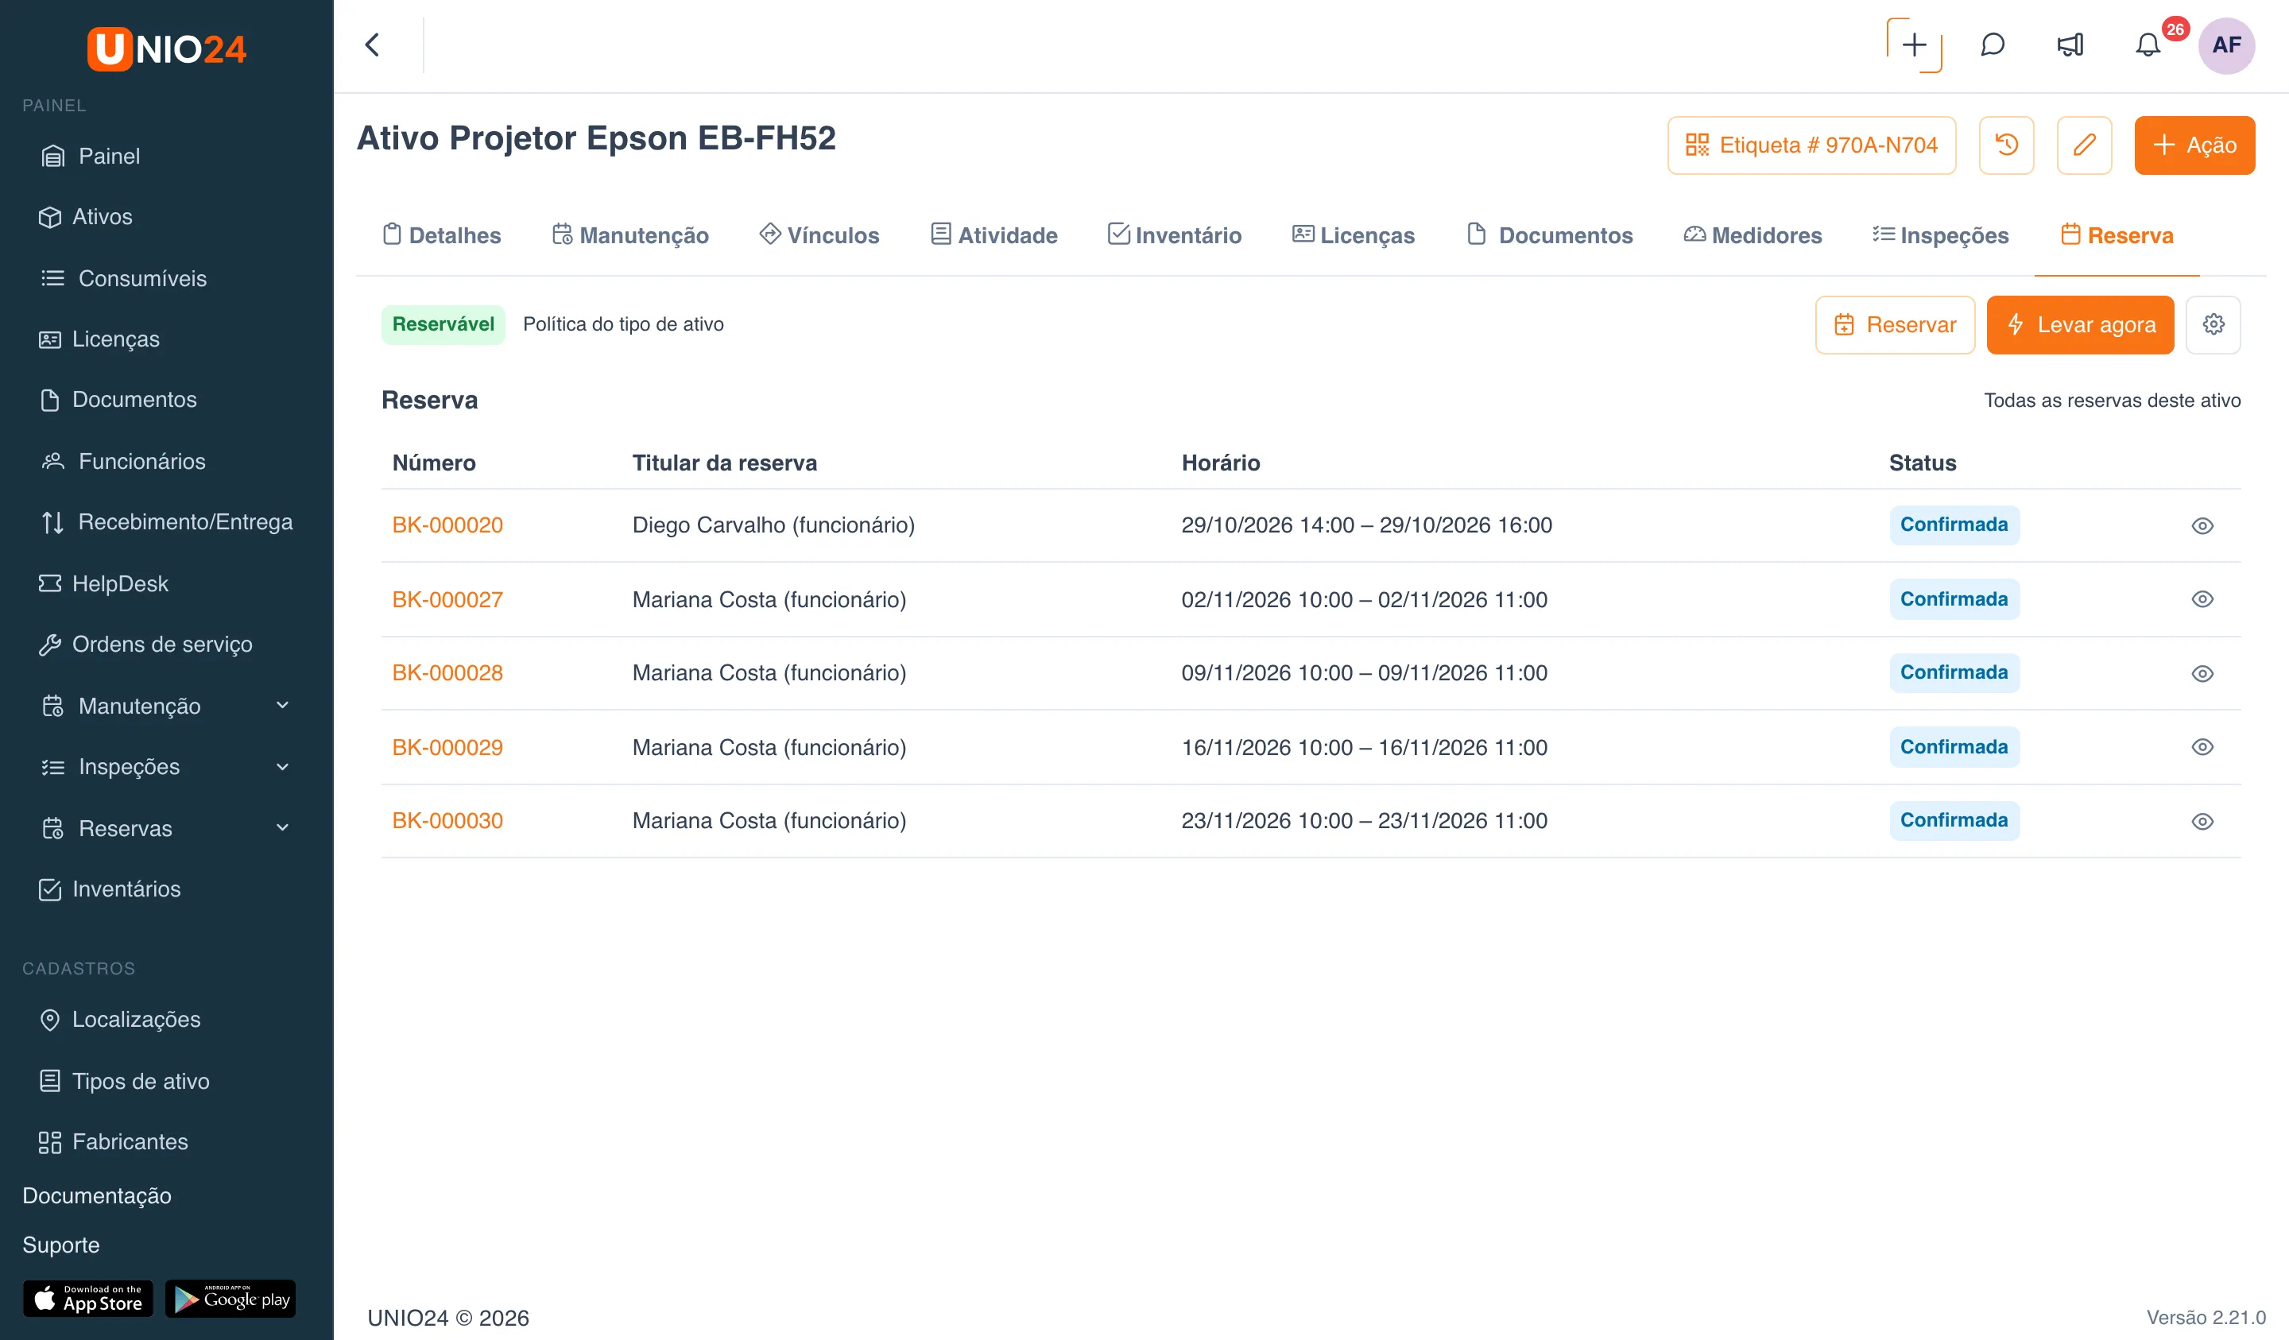Open the chat messages icon

tap(1992, 45)
